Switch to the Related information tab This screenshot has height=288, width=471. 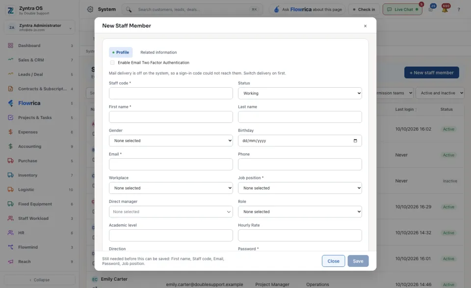[158, 52]
